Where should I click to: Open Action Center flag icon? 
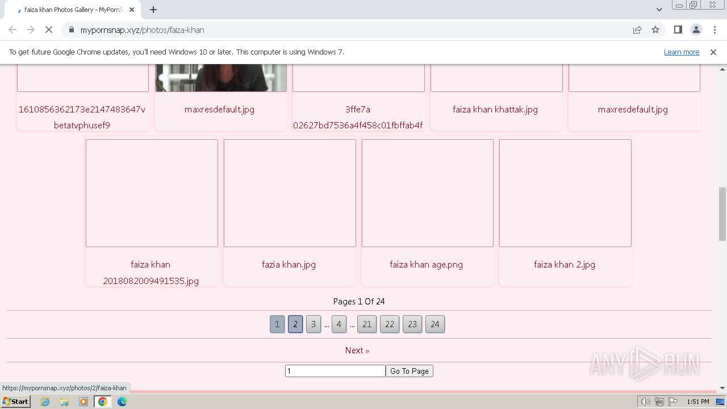pos(672,402)
